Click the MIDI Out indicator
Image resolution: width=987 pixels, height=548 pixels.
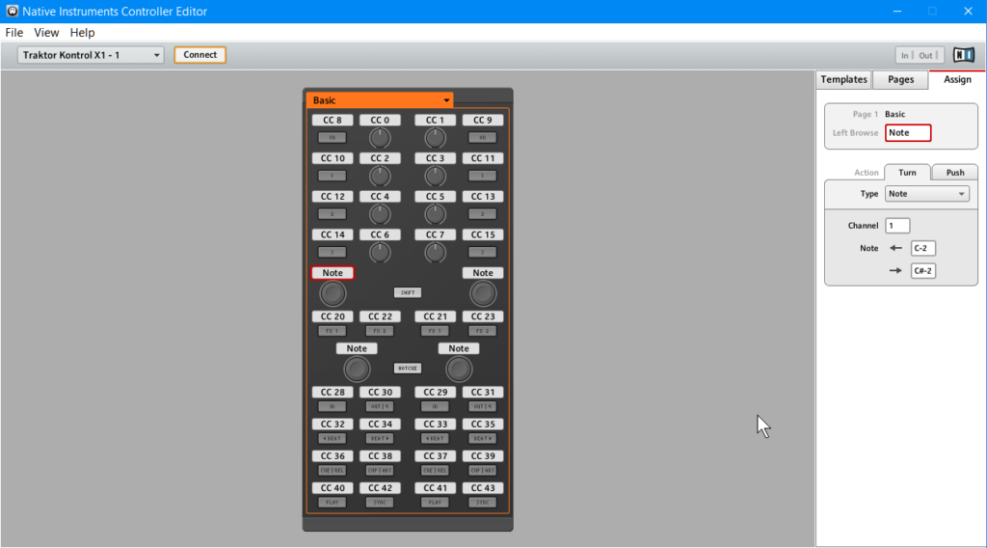tap(928, 55)
